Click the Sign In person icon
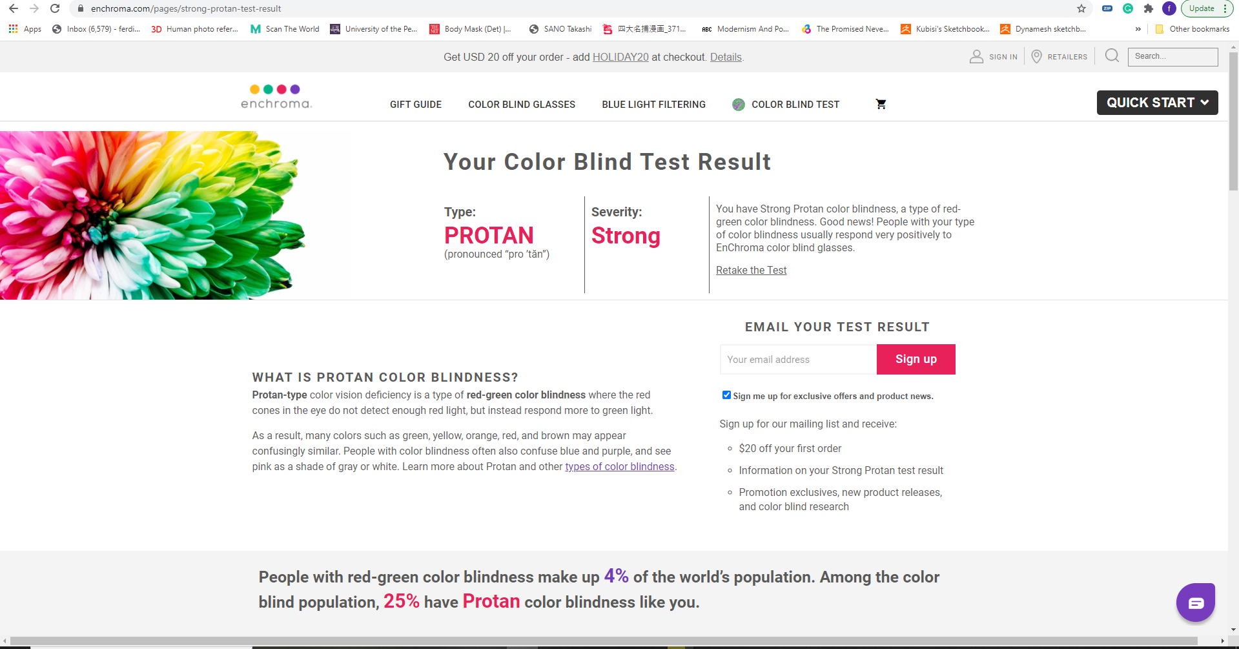Image resolution: width=1239 pixels, height=649 pixels. (976, 57)
